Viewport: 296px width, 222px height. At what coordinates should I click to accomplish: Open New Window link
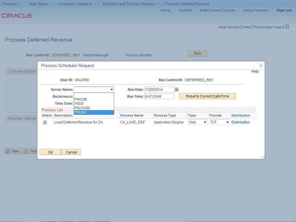coord(229,27)
